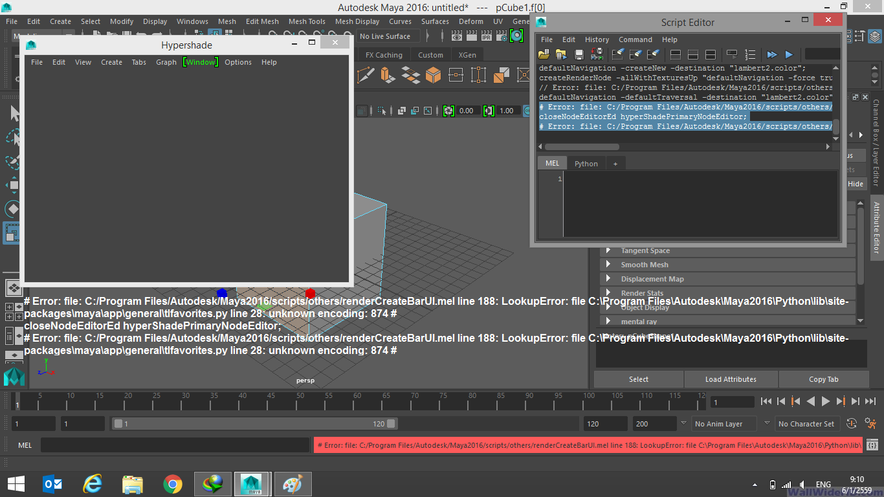Select Multi-Cut knife shelf icon
Image resolution: width=884 pixels, height=497 pixels.
(366, 76)
